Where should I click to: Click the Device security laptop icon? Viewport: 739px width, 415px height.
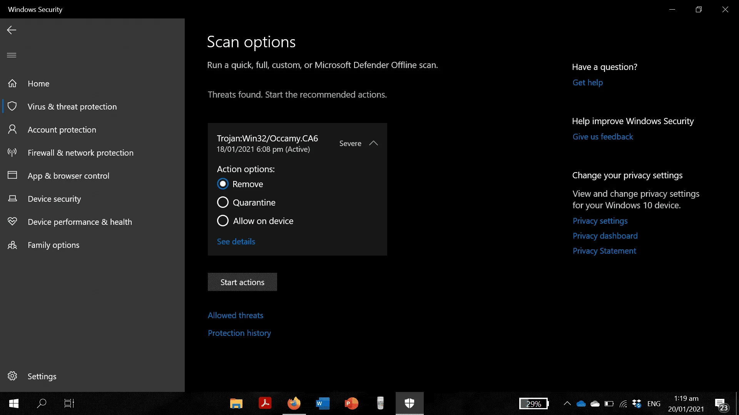(12, 199)
